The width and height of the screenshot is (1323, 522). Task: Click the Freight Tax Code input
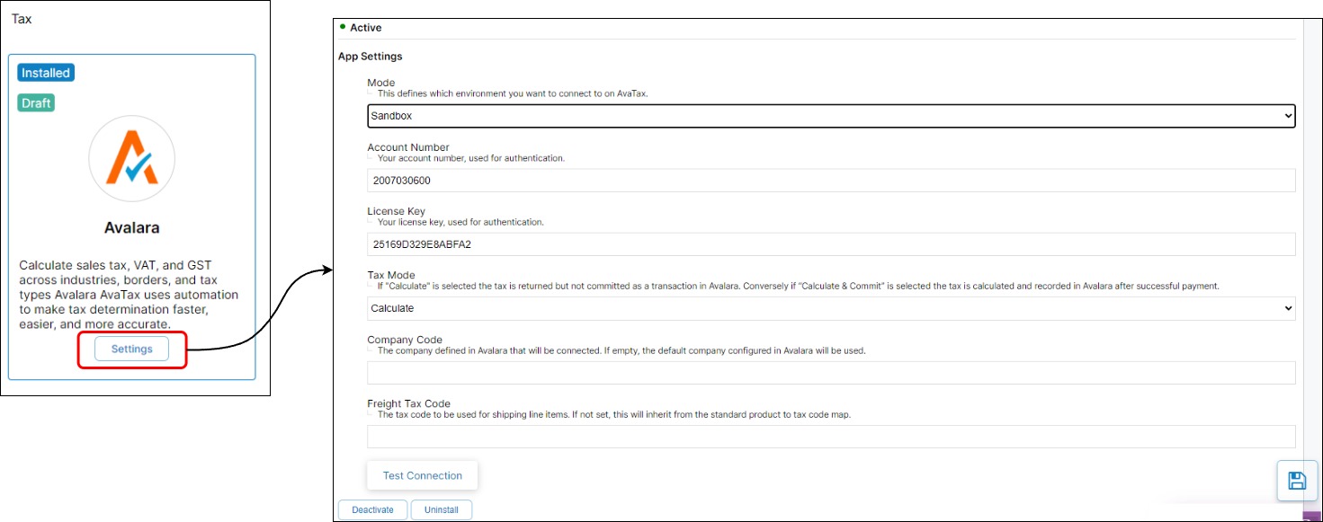point(830,437)
